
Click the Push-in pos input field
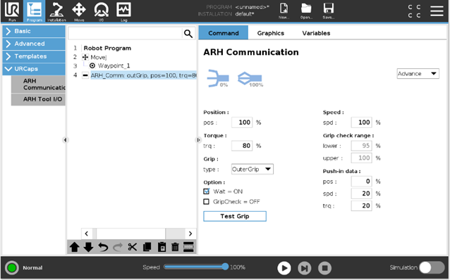point(361,182)
